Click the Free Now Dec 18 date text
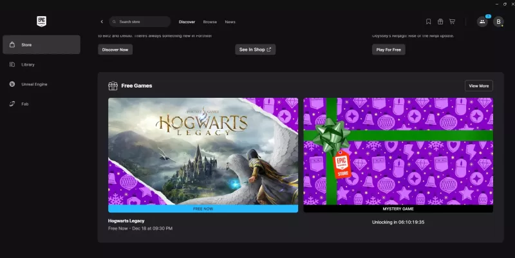Screen dimensions: 515x258 coord(140,228)
